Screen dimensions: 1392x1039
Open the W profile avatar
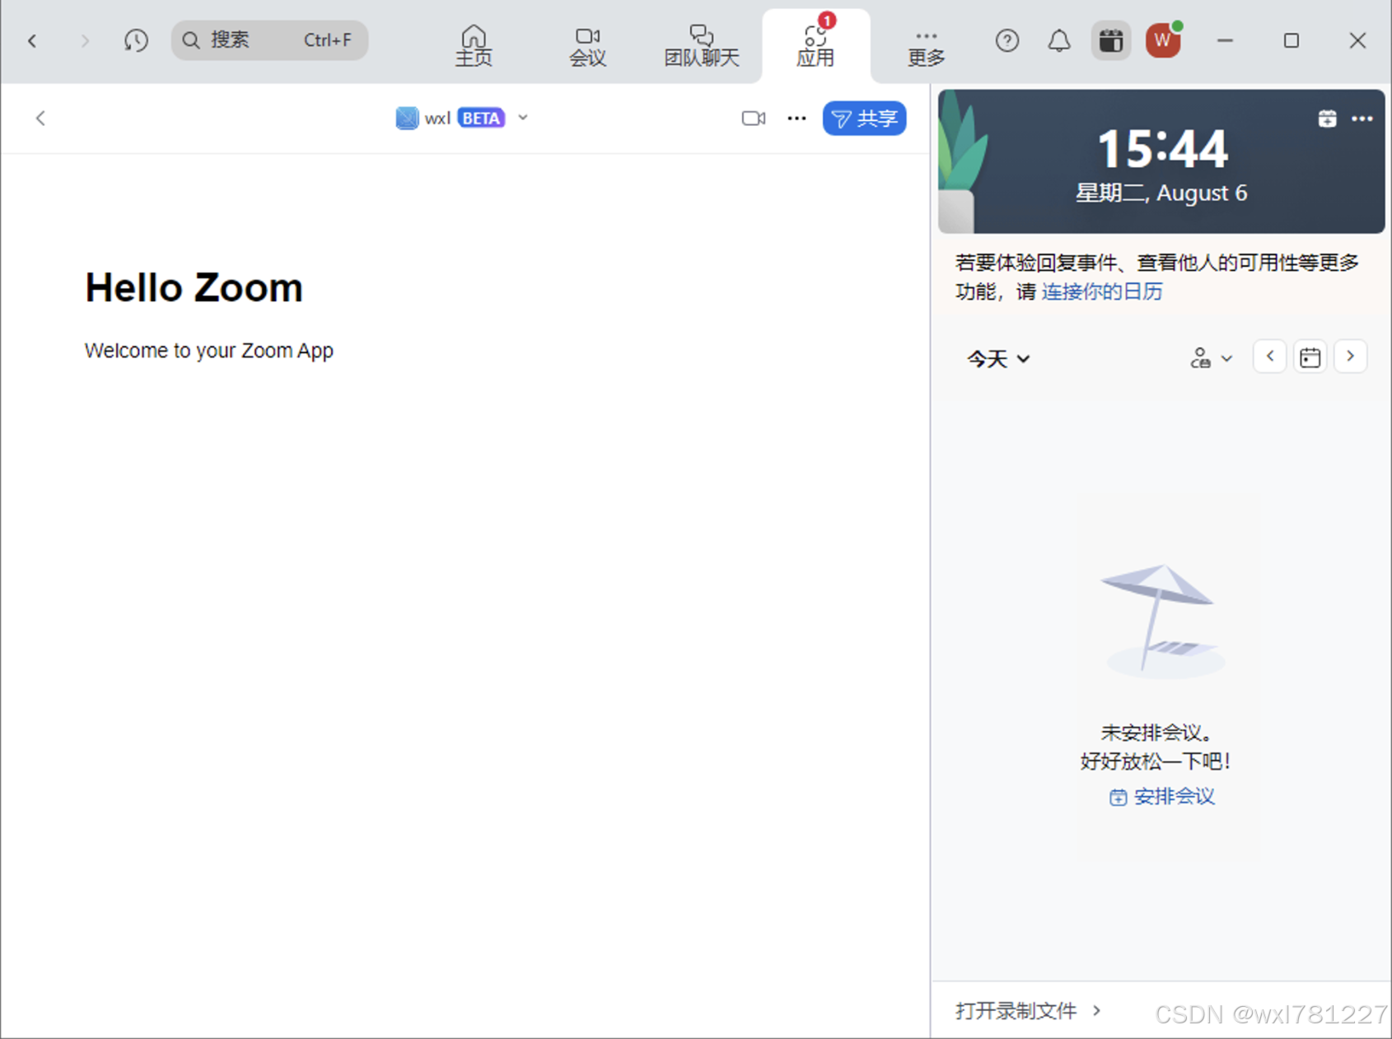point(1163,40)
